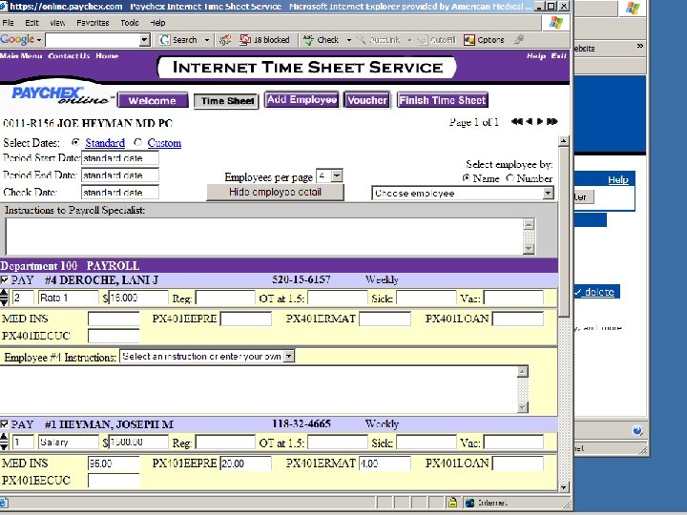The width and height of the screenshot is (687, 515).
Task: Open the View menu
Action: pyautogui.click(x=57, y=23)
